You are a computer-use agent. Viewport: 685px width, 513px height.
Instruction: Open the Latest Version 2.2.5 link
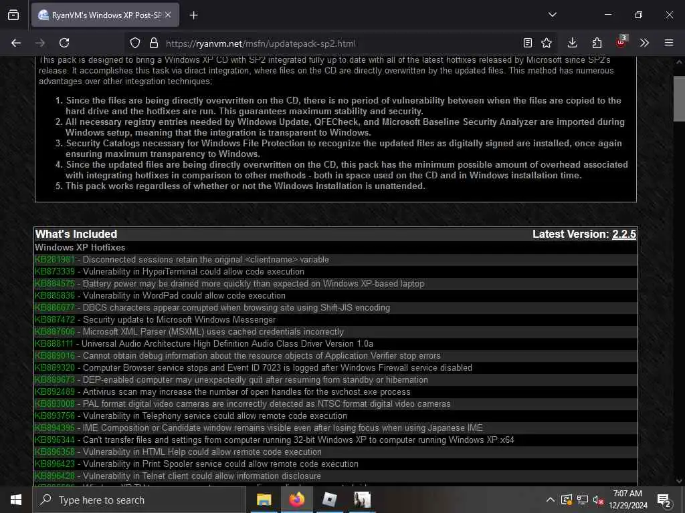click(x=624, y=234)
